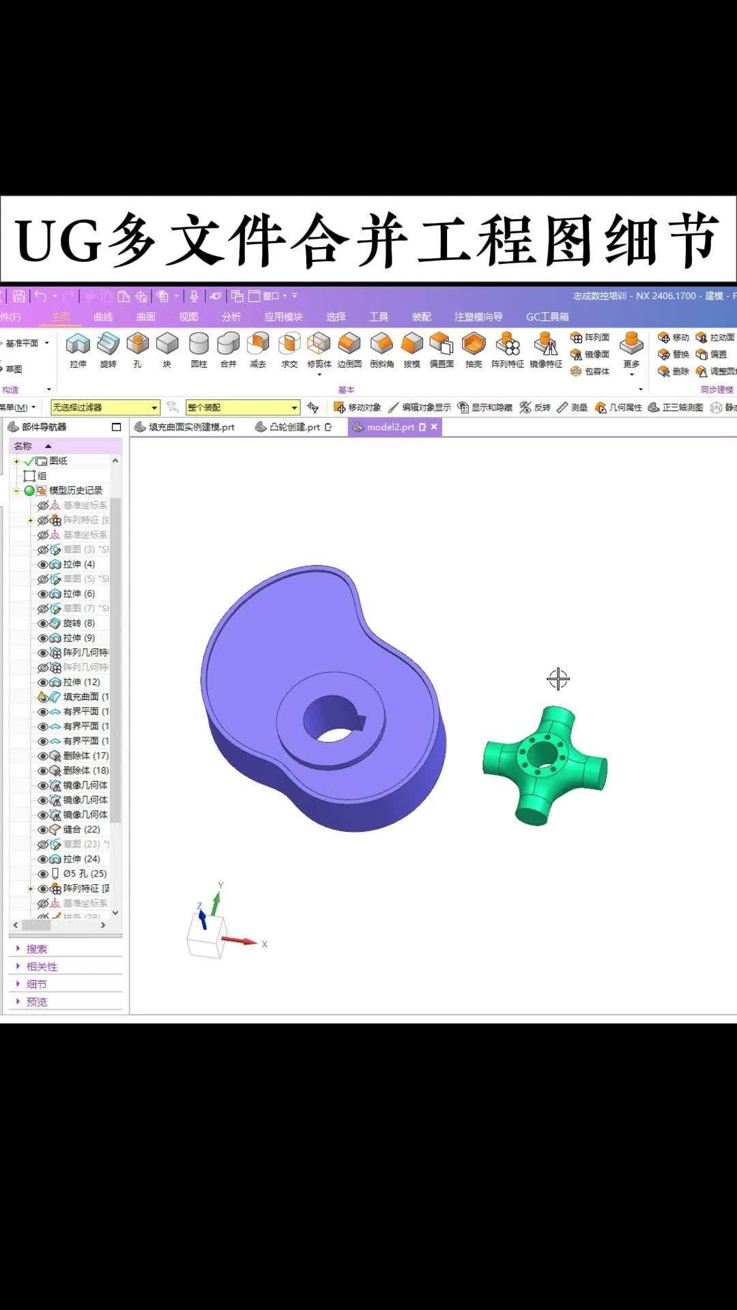737x1310 pixels.
Task: Open the Pattern Feature (阵列特征) tool
Action: click(x=508, y=349)
